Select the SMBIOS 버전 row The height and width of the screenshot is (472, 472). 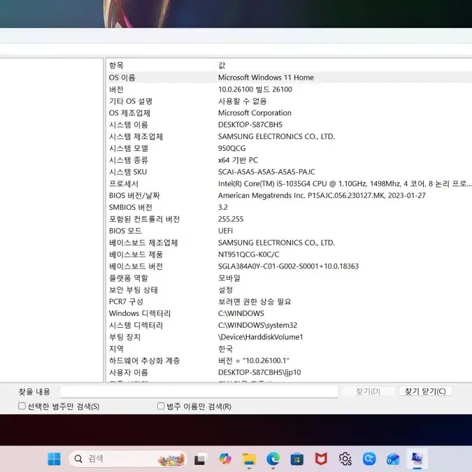[x=289, y=208]
